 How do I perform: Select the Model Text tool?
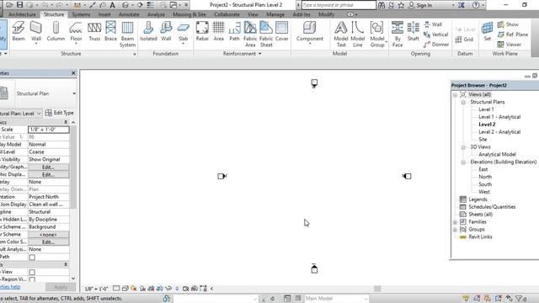coord(341,34)
